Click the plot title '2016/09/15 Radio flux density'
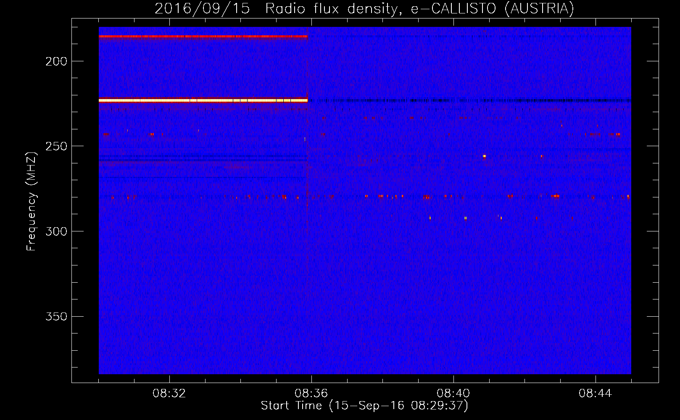The image size is (680, 420). [x=277, y=8]
